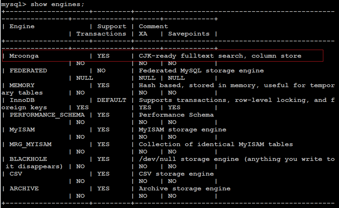Click the 'mysql>' prompt
The height and width of the screenshot is (208, 339).
(13, 4)
